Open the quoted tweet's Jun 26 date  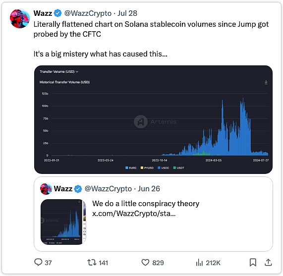tap(149, 189)
